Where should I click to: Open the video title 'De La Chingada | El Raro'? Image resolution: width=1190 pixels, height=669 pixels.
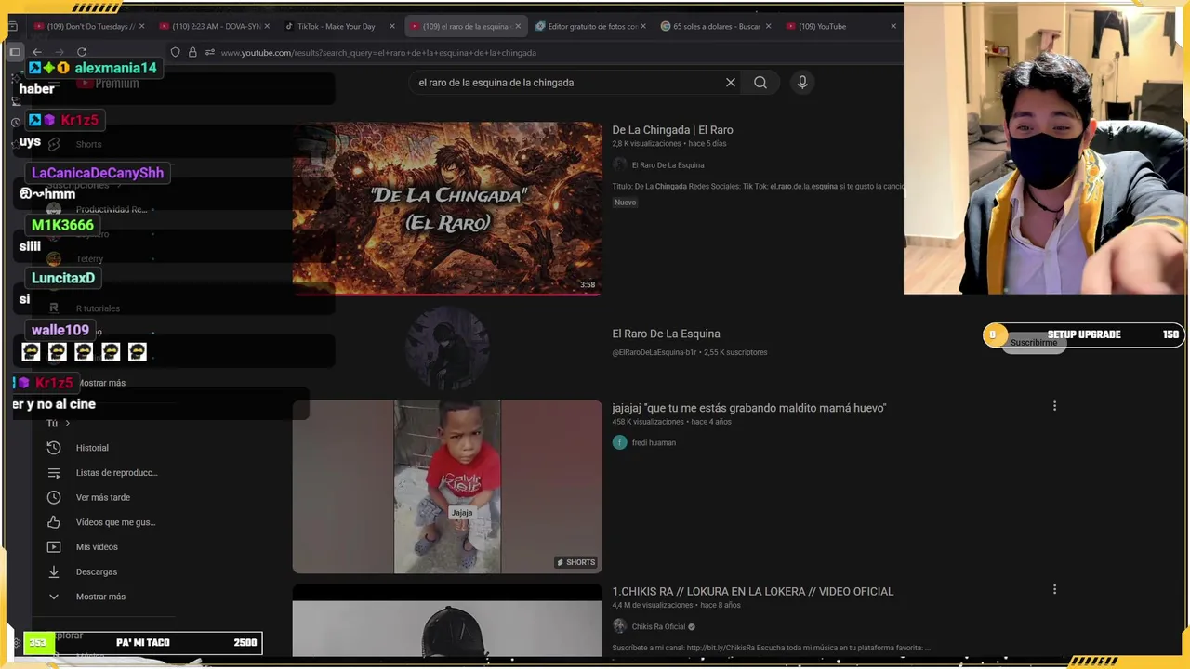[672, 130]
